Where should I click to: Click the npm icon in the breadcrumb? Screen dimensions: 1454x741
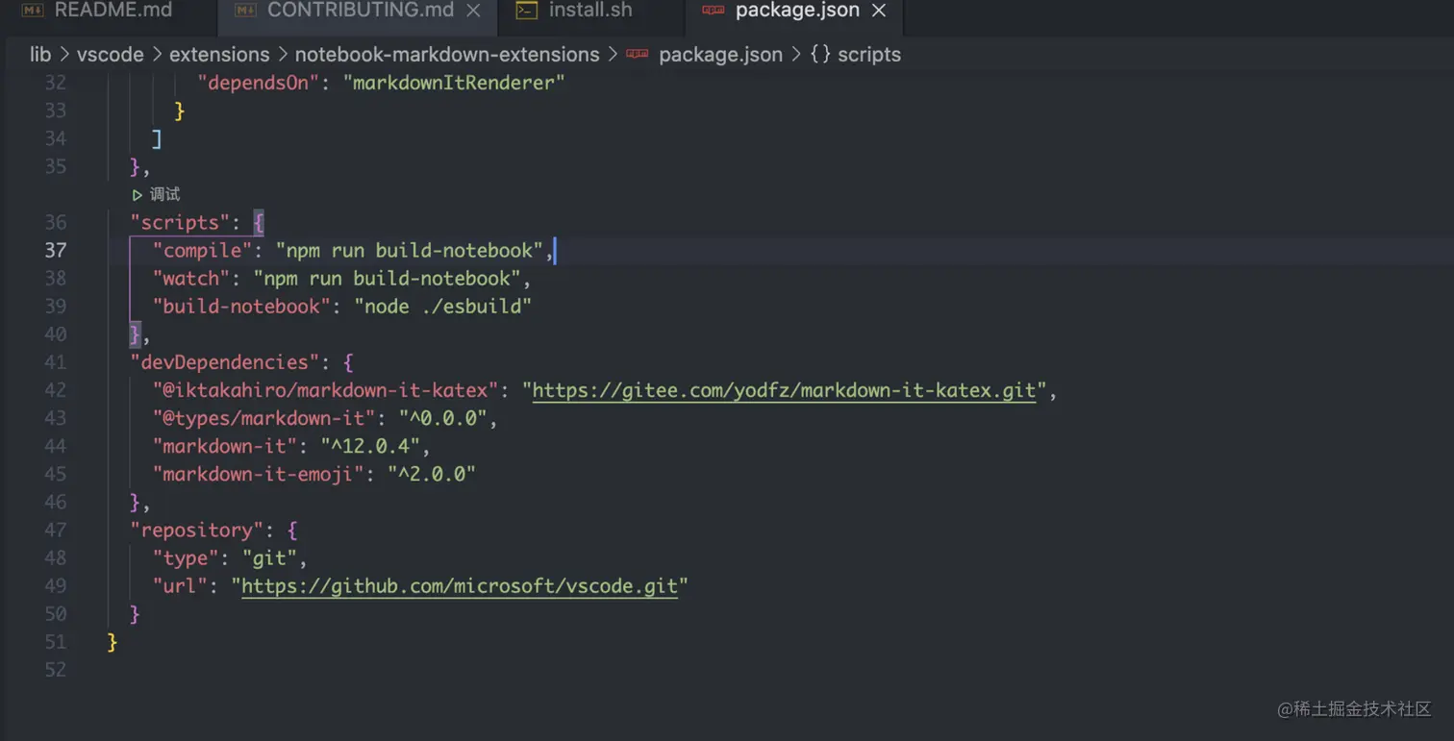click(638, 55)
